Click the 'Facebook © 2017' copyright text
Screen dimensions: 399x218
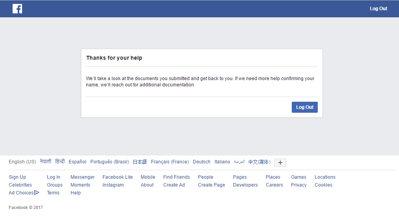click(x=26, y=207)
